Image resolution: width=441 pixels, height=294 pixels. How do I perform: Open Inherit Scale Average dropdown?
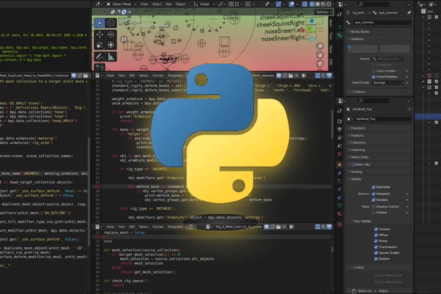point(388,83)
